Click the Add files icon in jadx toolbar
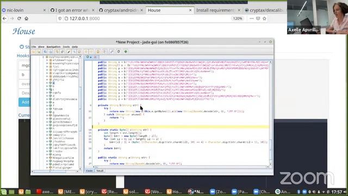The width and height of the screenshot is (348, 196). (x=39, y=52)
